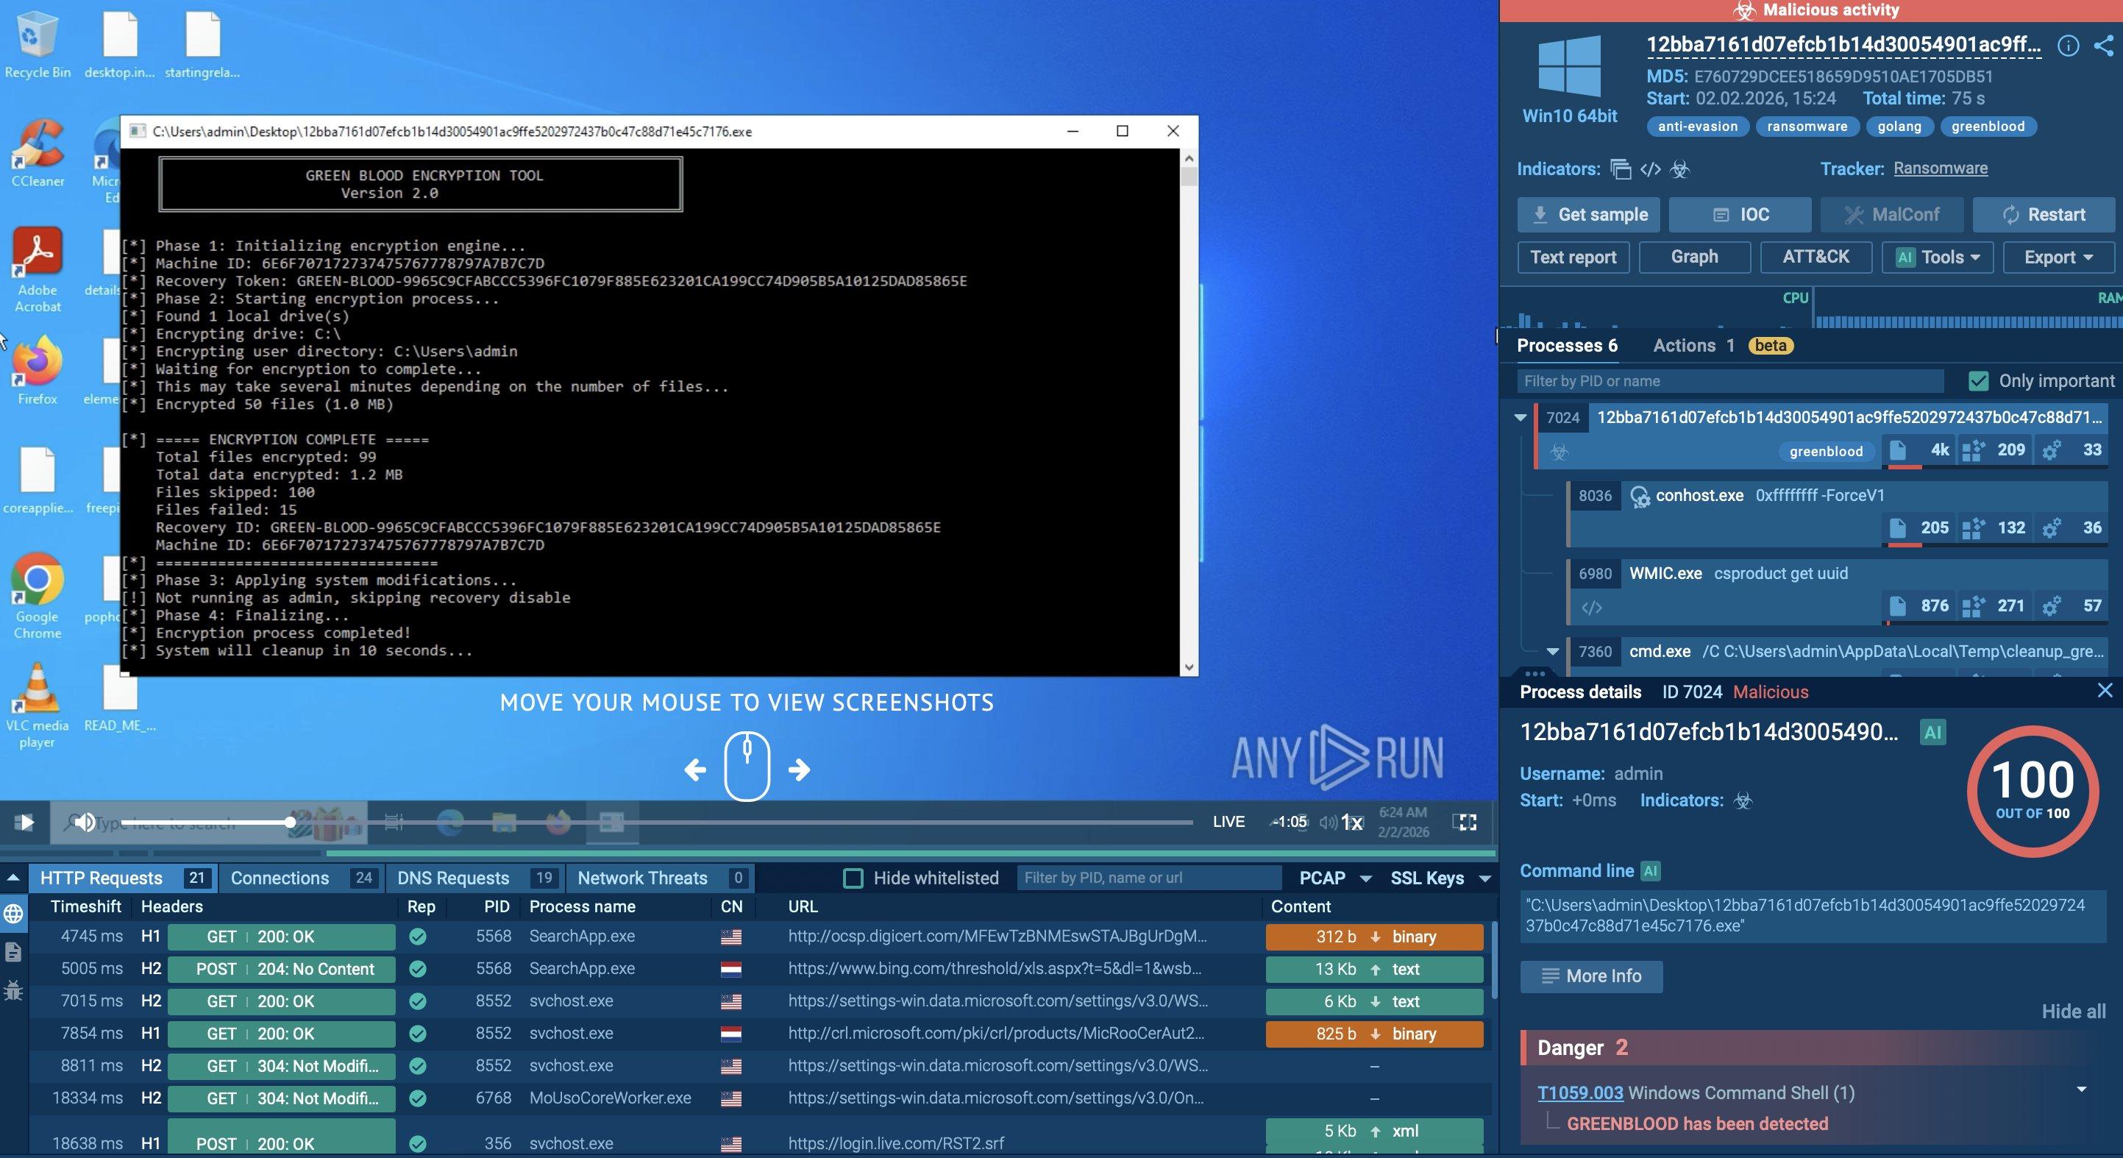Open the Export dropdown

pyautogui.click(x=2058, y=257)
